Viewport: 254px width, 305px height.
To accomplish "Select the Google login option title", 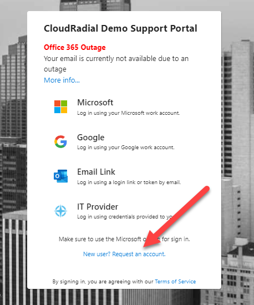I will 91,138.
